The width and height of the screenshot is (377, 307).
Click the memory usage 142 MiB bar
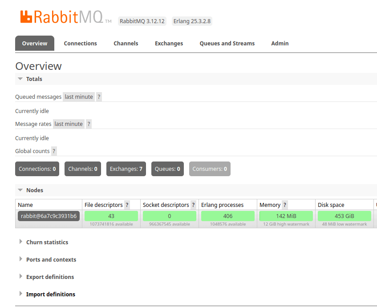pos(286,216)
